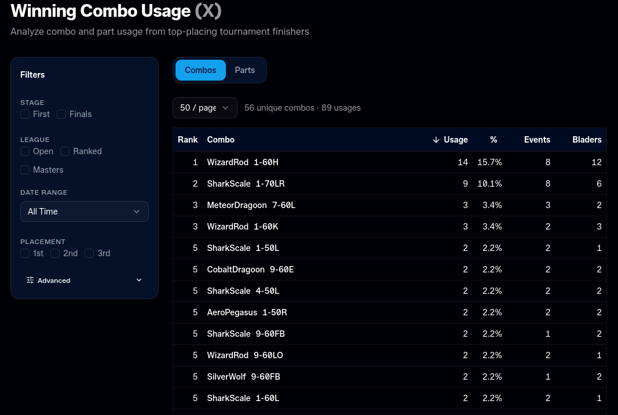This screenshot has height=415, width=618.
Task: Enable the Finals stage checkbox
Action: pyautogui.click(x=61, y=114)
